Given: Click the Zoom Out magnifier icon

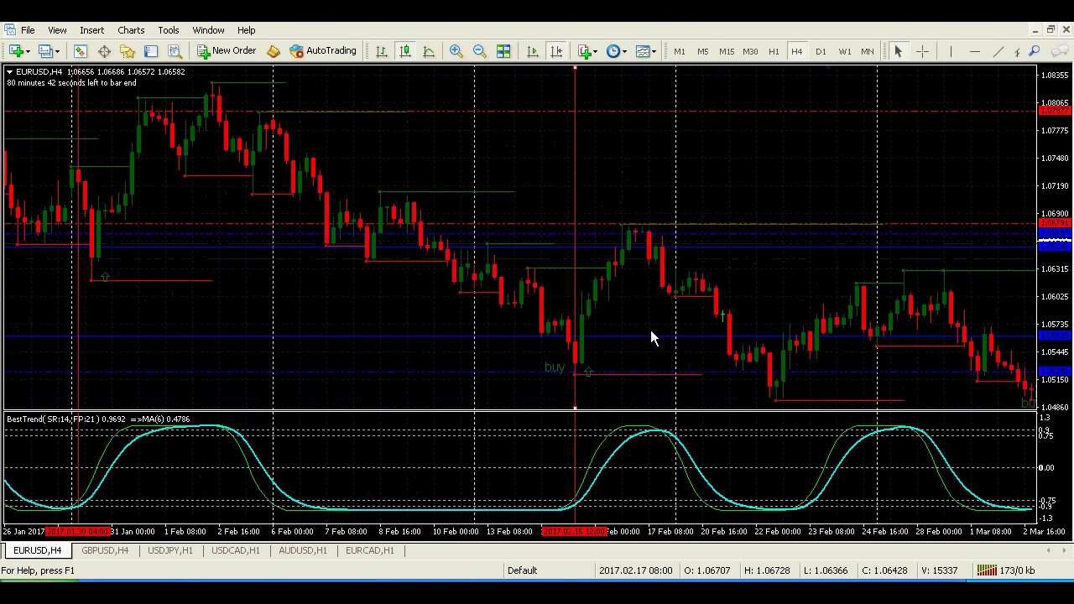Looking at the screenshot, I should pos(480,51).
